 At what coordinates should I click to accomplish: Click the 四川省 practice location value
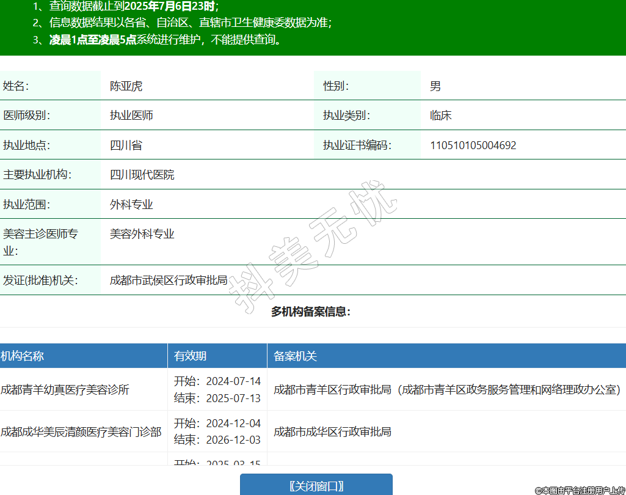coord(126,145)
